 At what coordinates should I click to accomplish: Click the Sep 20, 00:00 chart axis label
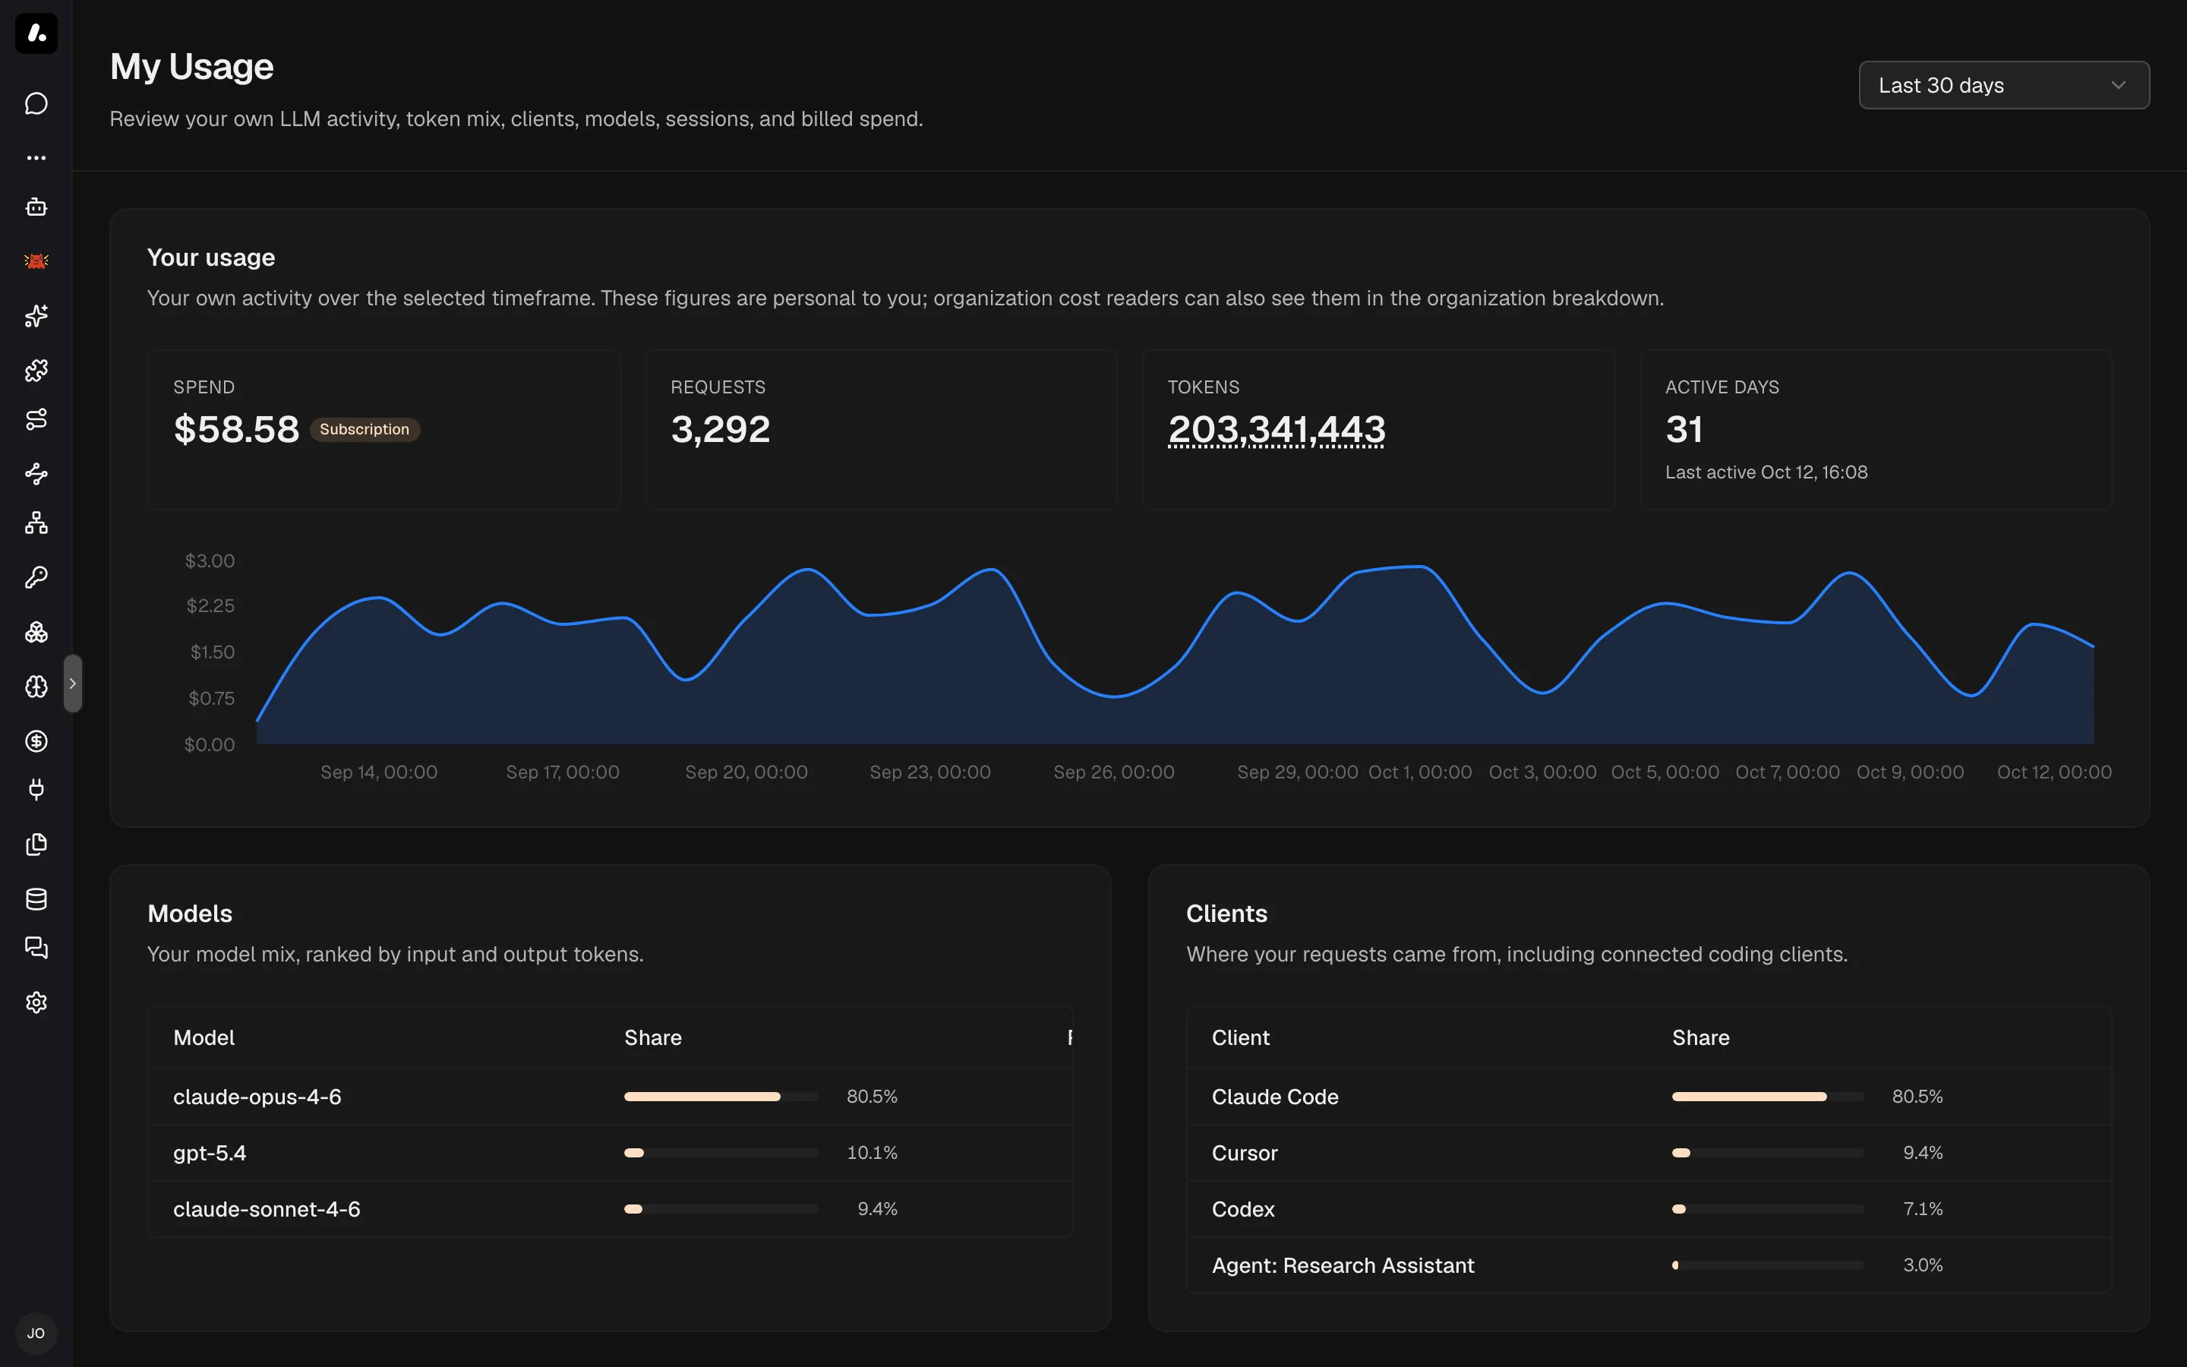[x=746, y=772]
